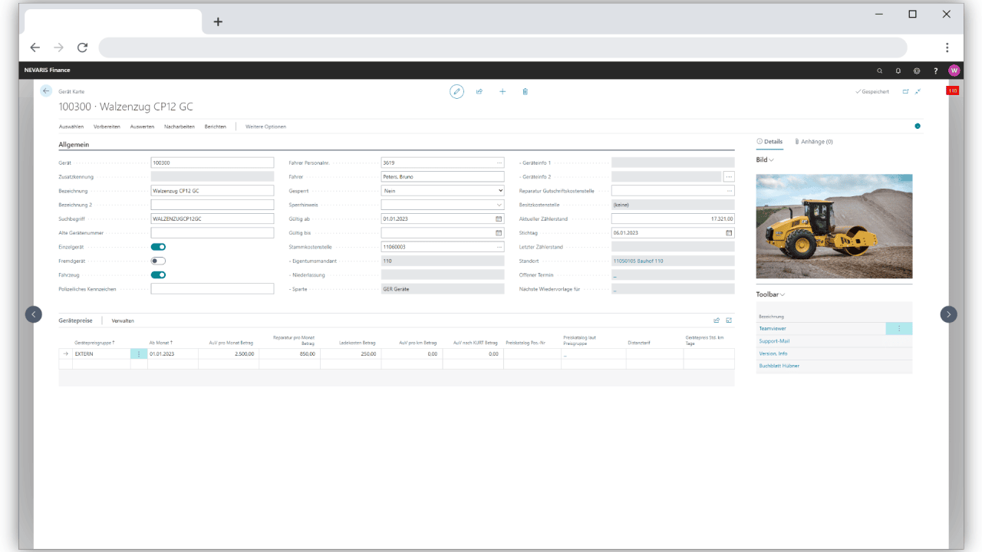Open the help question mark
The height and width of the screenshot is (552, 982).
click(x=935, y=71)
